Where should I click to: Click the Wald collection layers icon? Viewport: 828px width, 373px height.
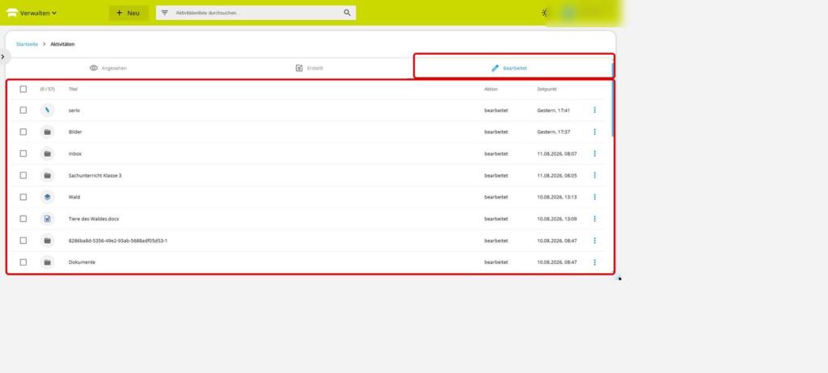coord(47,197)
